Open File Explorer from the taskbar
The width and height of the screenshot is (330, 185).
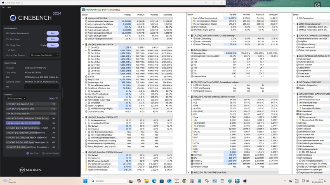(146, 181)
